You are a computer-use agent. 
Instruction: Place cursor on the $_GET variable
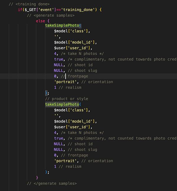(30, 10)
